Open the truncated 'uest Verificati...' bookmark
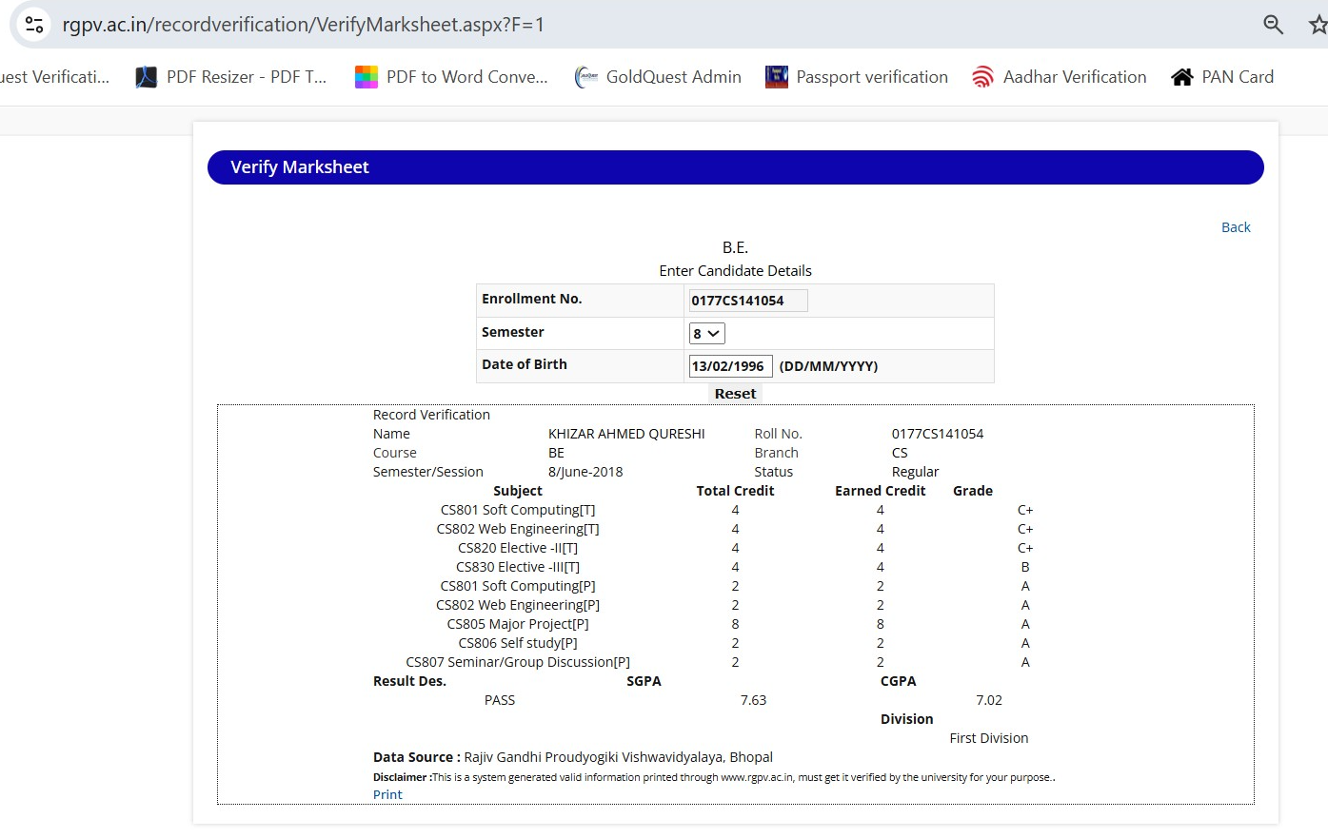 click(54, 77)
